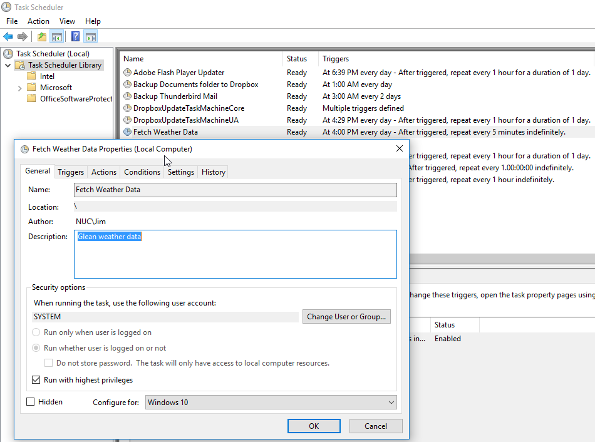The height and width of the screenshot is (442, 595).
Task: Select the Adobe Flash Player Updater task icon
Action: [128, 73]
